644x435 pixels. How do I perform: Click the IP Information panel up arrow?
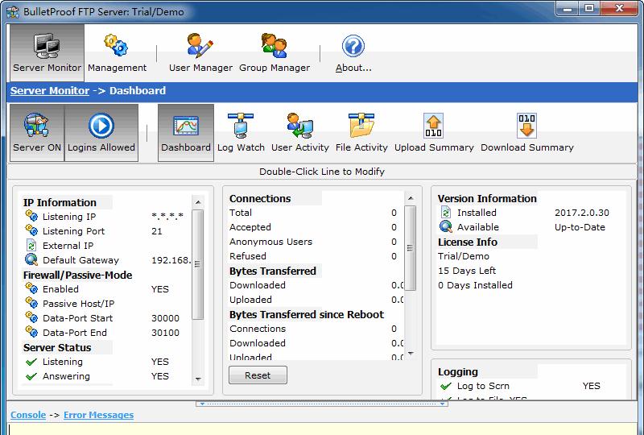[x=198, y=202]
